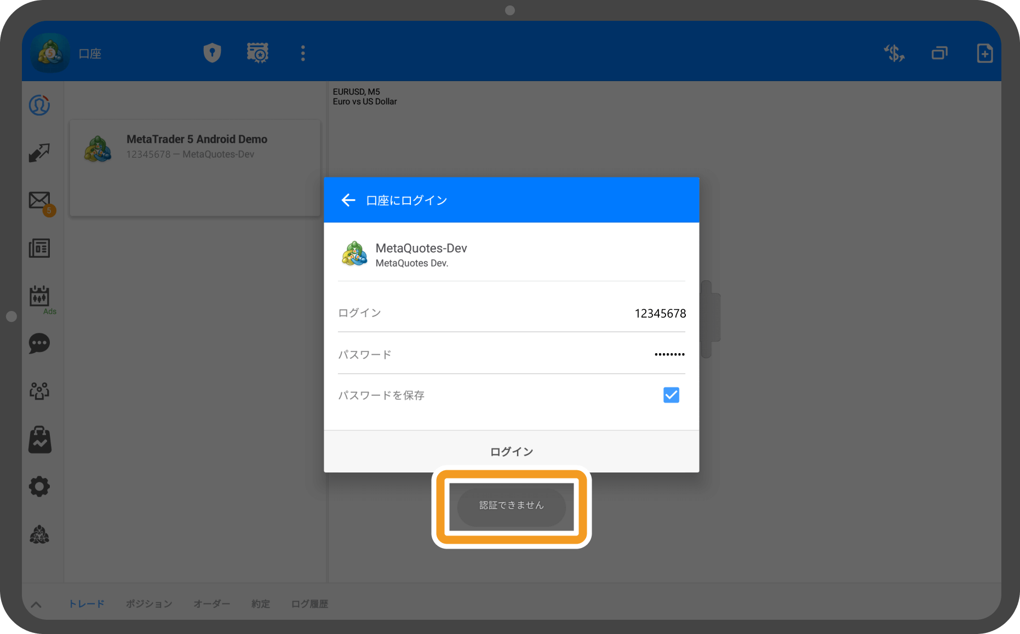The height and width of the screenshot is (634, 1020).
Task: Open the accounts icon in sidebar
Action: coord(39,105)
